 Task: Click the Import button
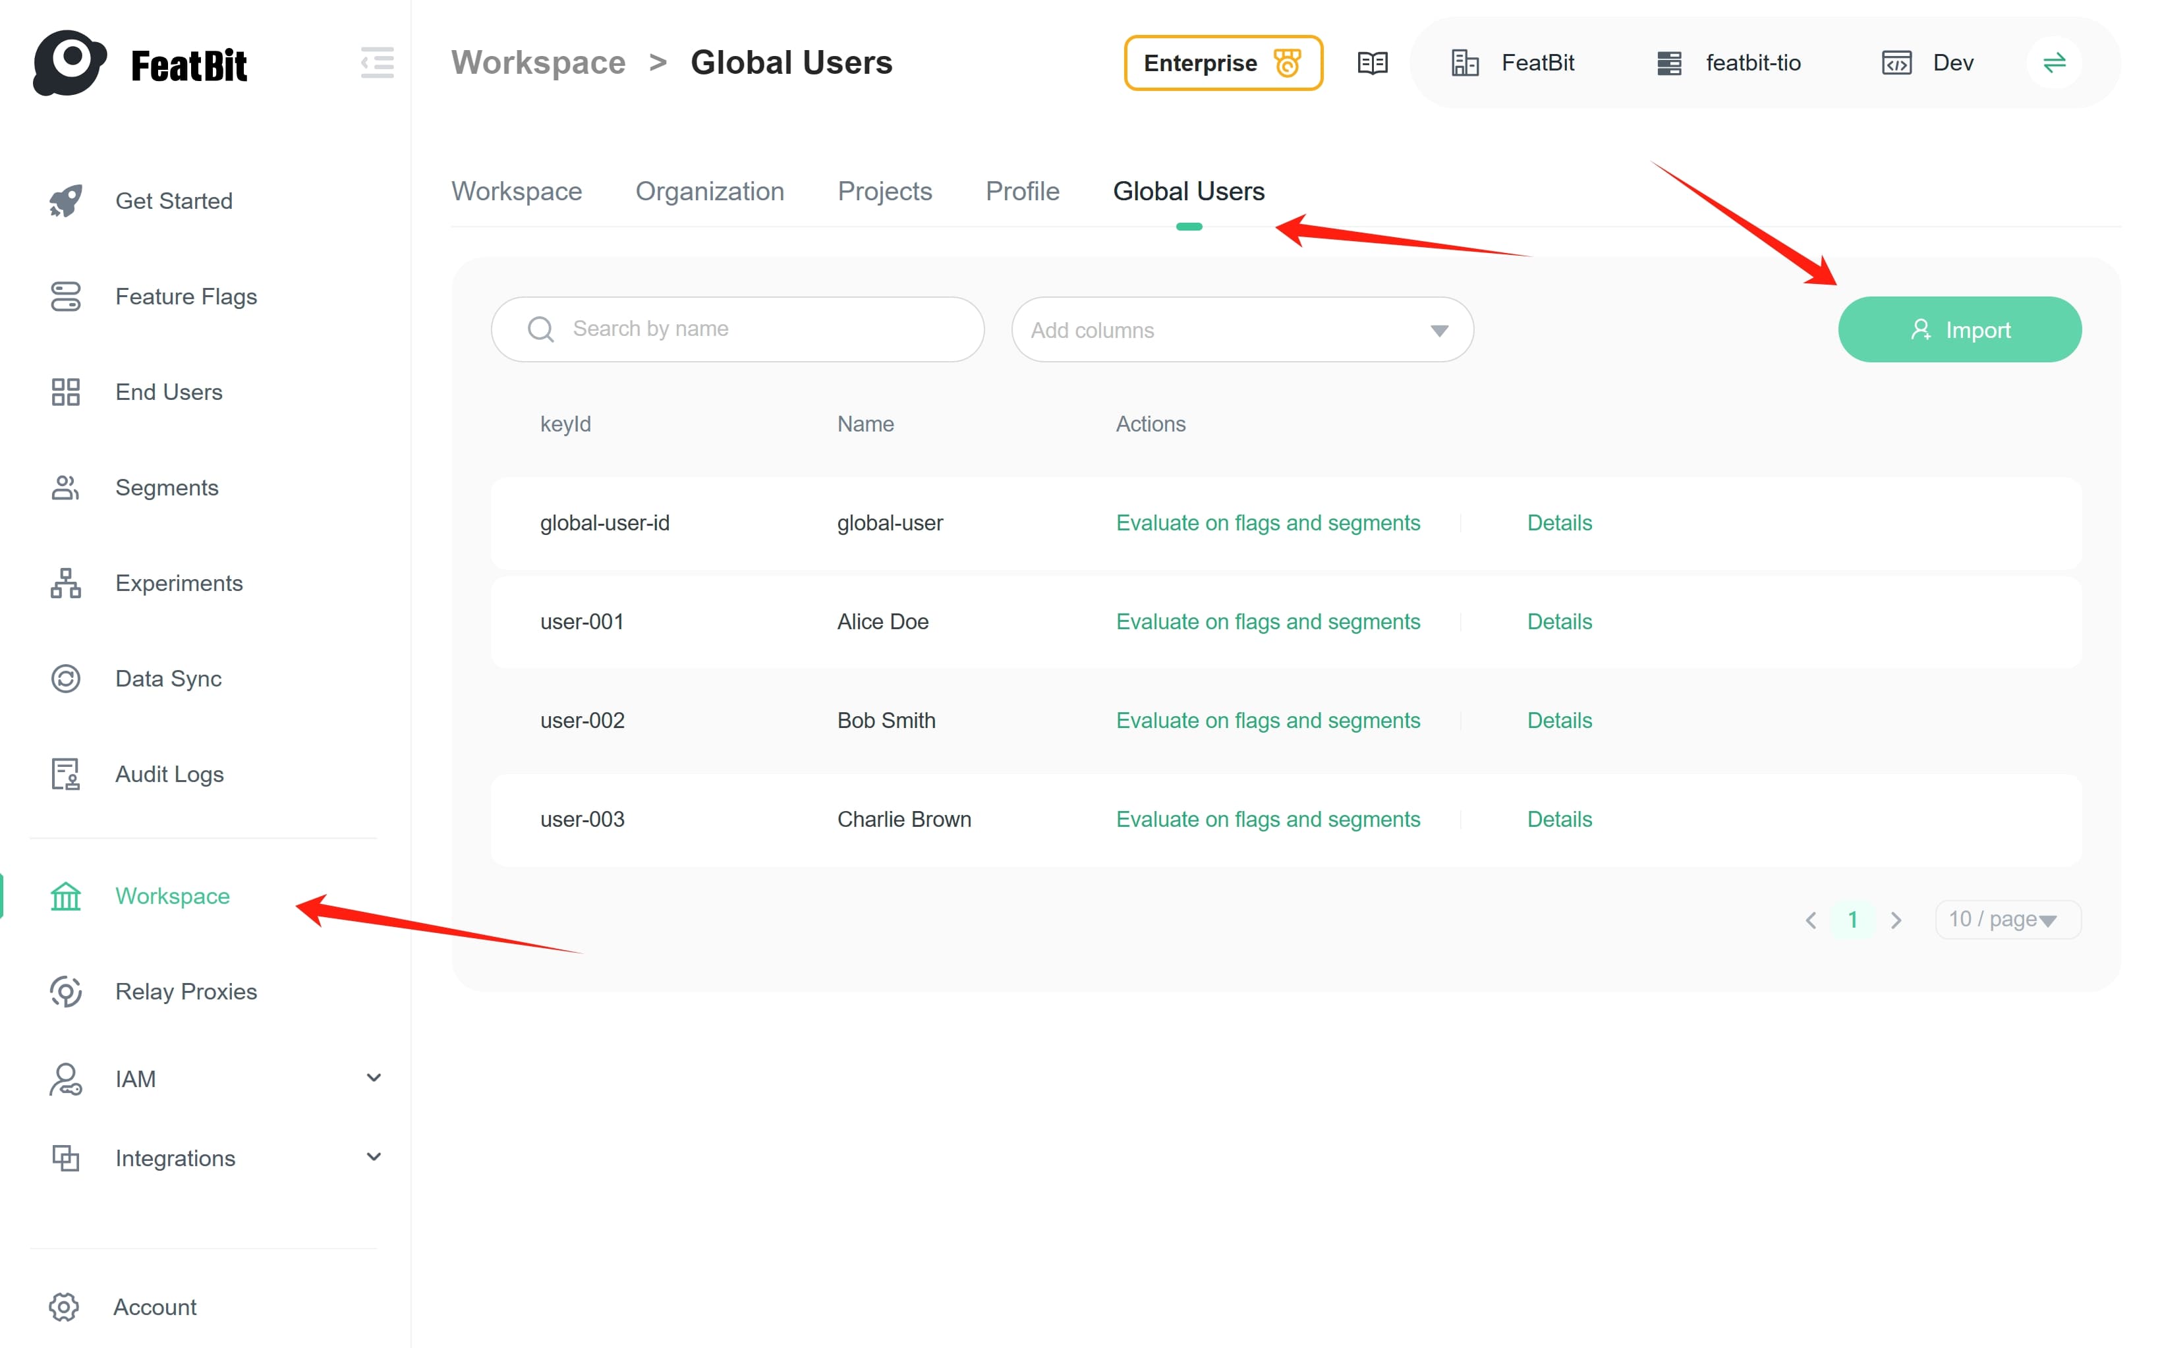tap(1959, 330)
